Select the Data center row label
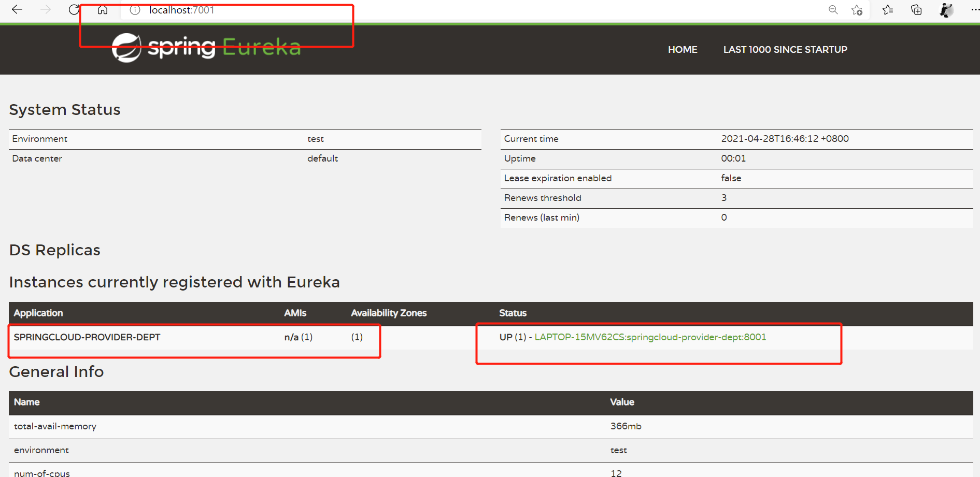This screenshot has width=980, height=477. pyautogui.click(x=37, y=158)
